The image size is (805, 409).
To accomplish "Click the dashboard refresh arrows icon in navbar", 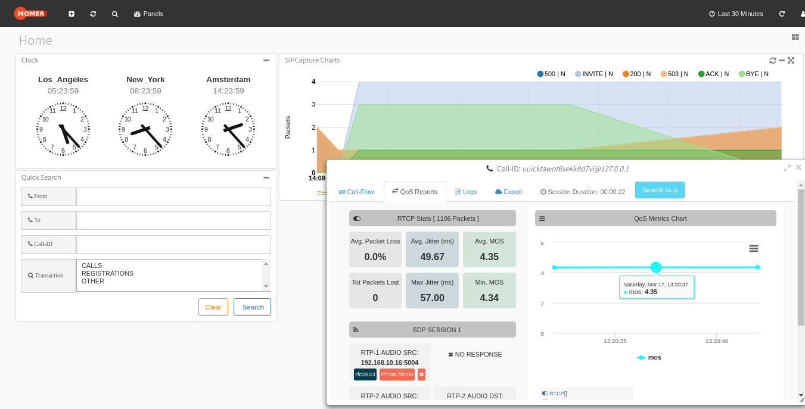I will (93, 14).
